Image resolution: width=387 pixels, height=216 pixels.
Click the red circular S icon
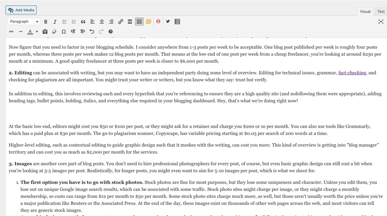(158, 21)
